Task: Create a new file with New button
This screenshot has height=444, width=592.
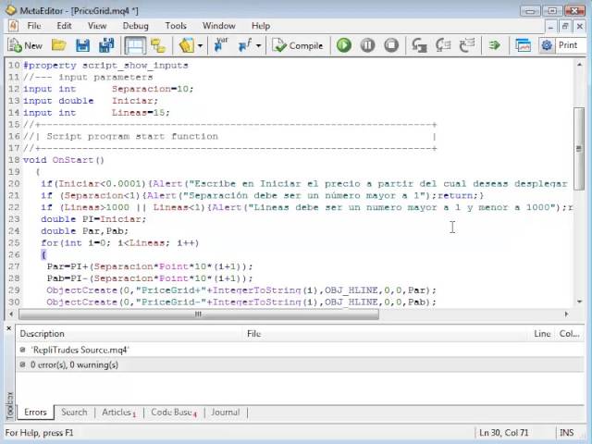Action: 25,45
